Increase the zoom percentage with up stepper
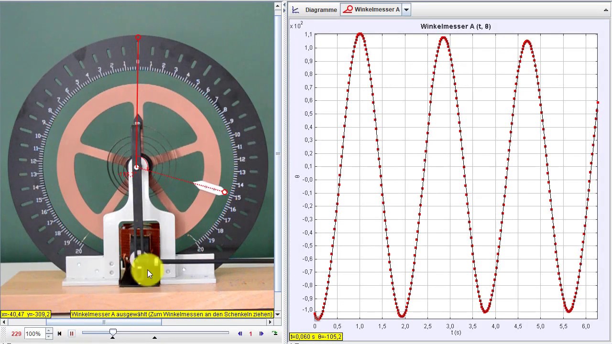The height and width of the screenshot is (344, 612). click(48, 331)
